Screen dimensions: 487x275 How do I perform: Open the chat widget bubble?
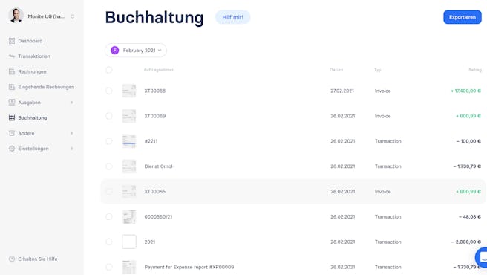(x=481, y=257)
